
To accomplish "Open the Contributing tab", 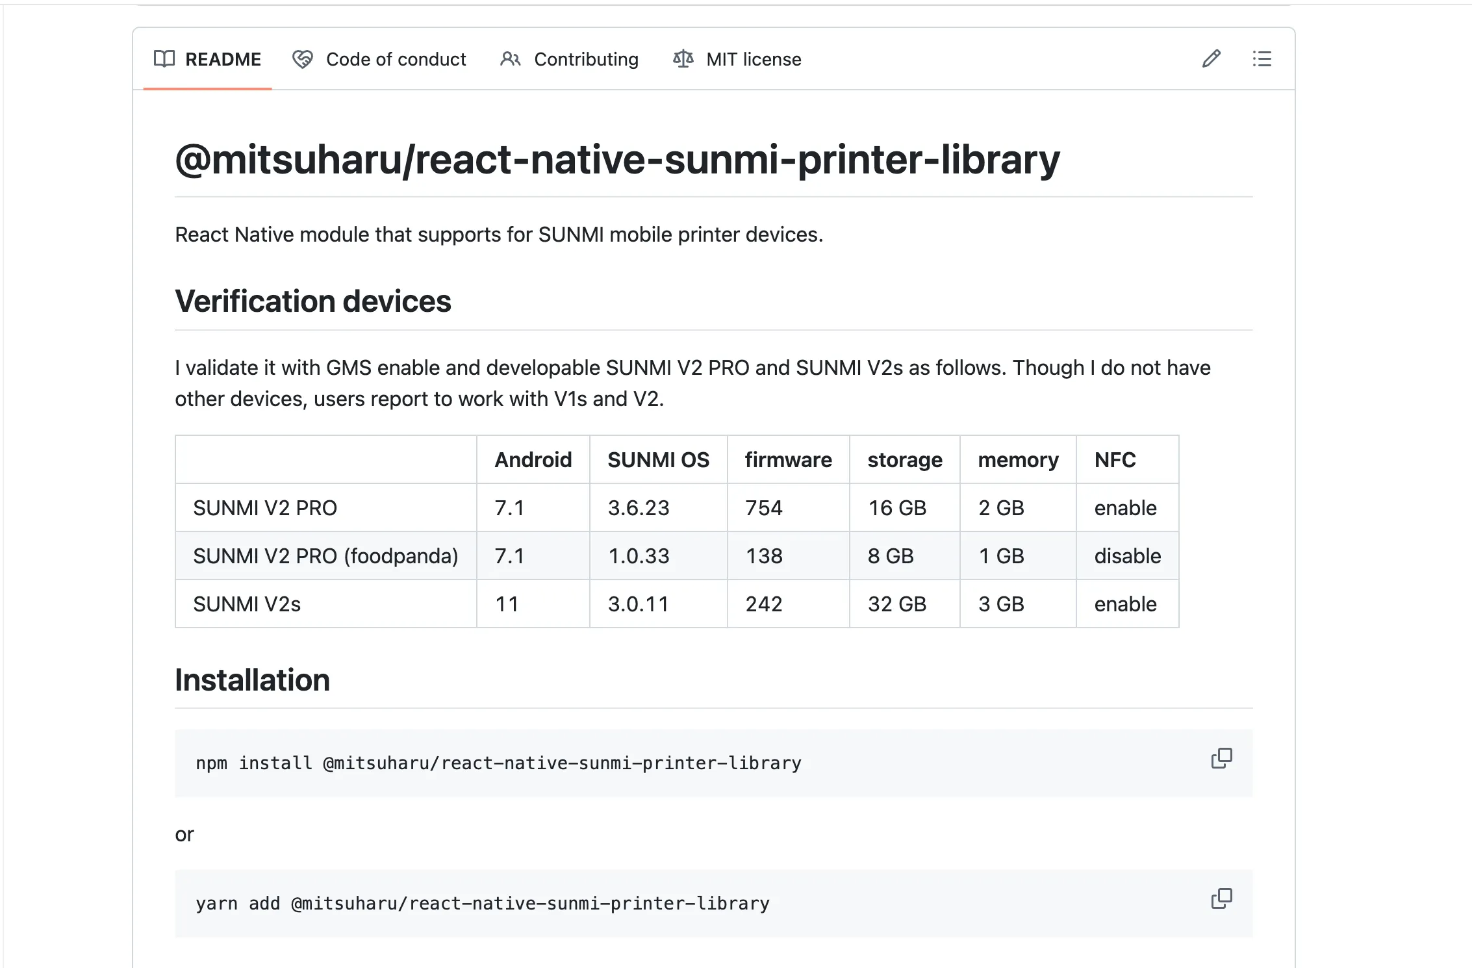I will pos(586,59).
